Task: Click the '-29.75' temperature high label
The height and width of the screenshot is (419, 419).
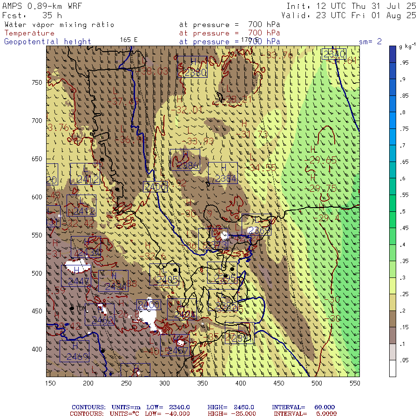Action: [321, 189]
